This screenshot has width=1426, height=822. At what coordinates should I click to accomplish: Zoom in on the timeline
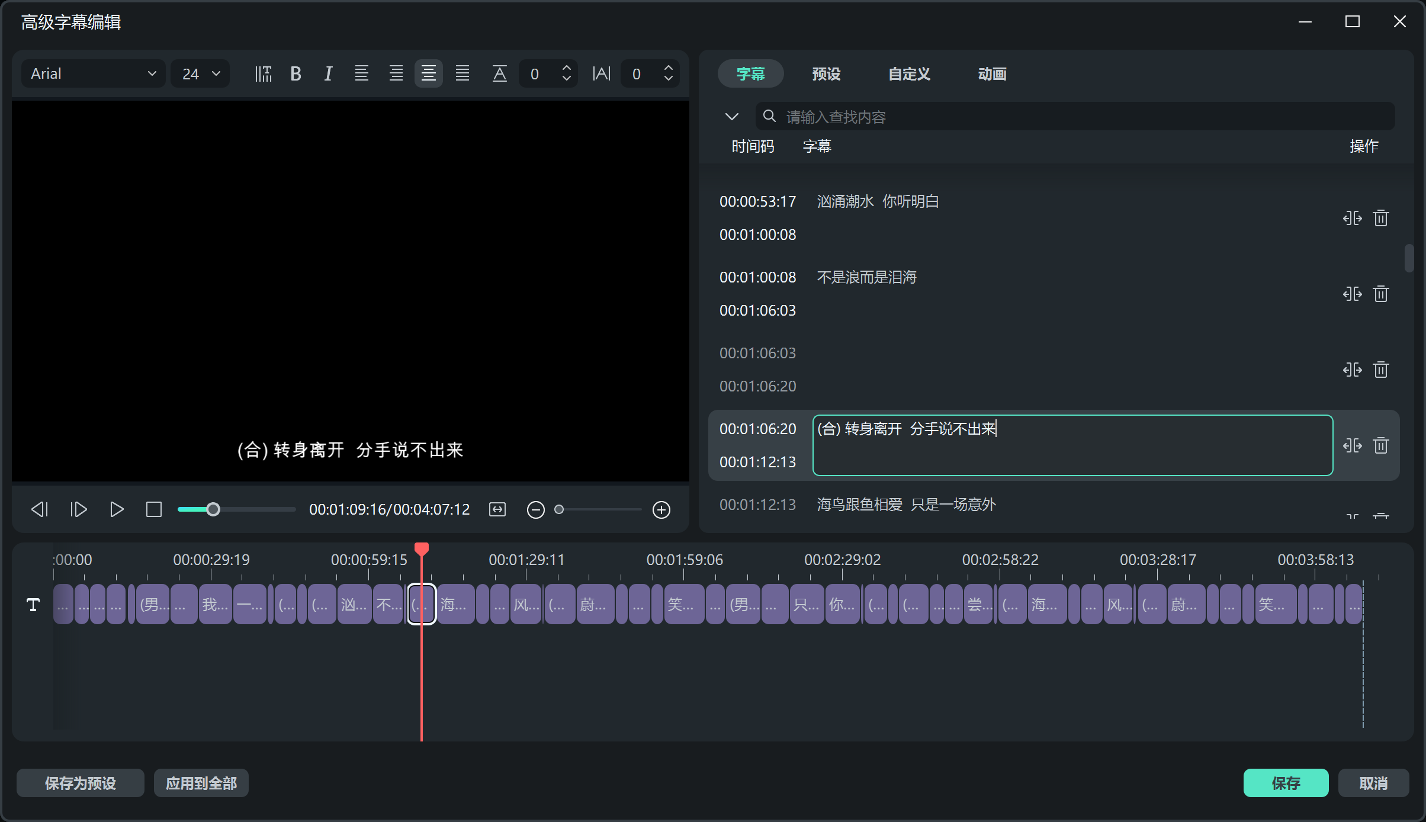pyautogui.click(x=661, y=509)
